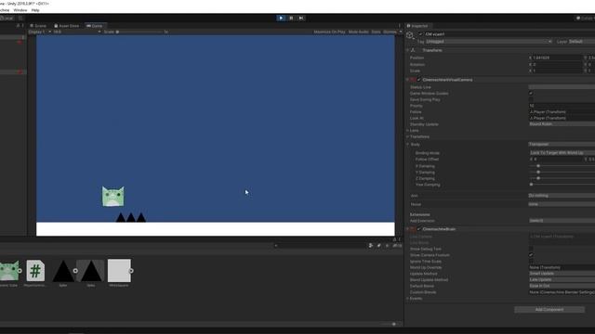Click the Scale X input field
Viewport: 595px width, 334px height.
(x=558, y=71)
